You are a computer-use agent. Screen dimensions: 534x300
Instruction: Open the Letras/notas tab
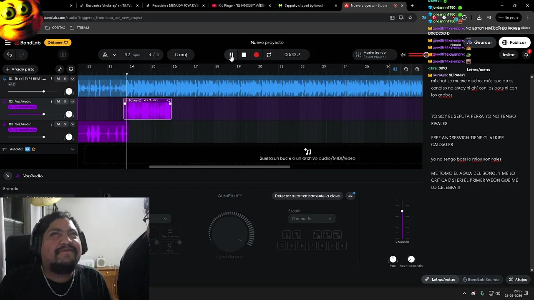coord(440,280)
